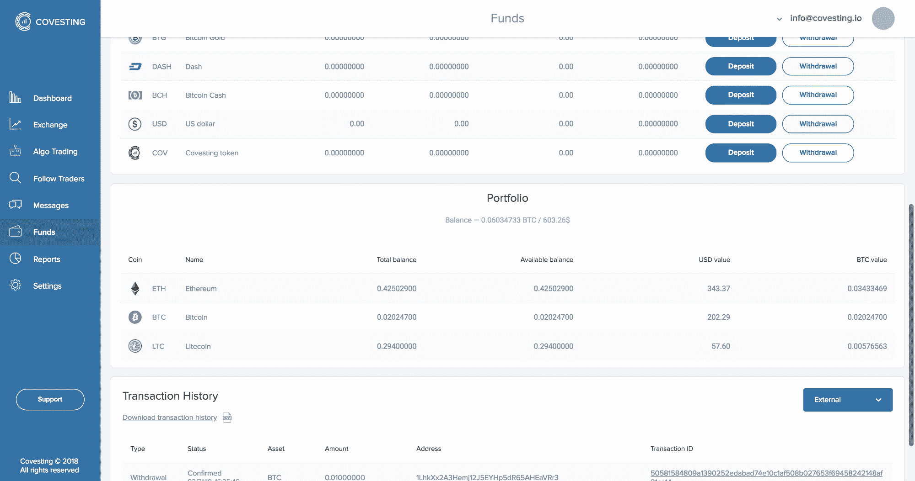Click the page vertical scrollbar
Viewport: 915px width, 481px height.
[x=911, y=324]
